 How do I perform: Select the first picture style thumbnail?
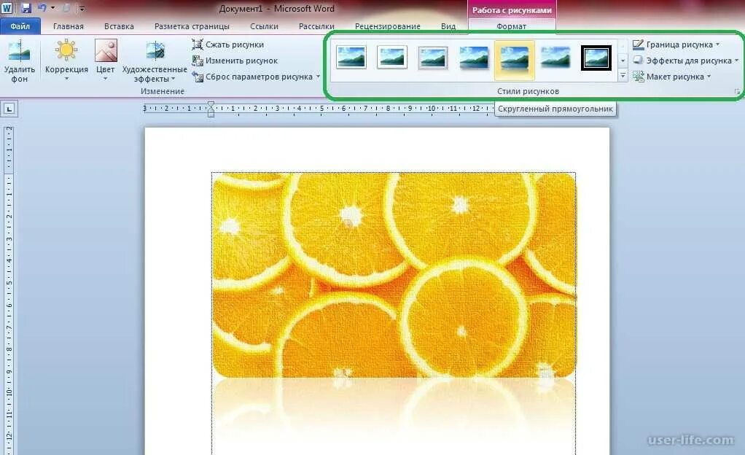pyautogui.click(x=351, y=58)
